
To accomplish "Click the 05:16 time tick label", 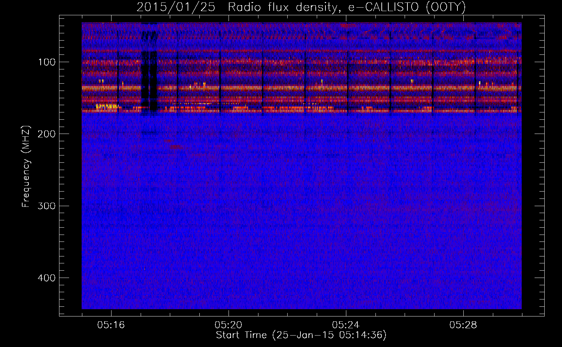I will pyautogui.click(x=111, y=325).
